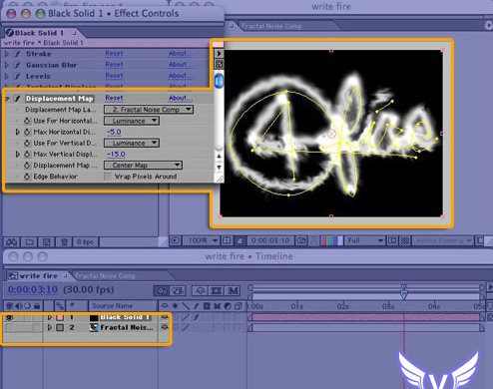Create a new composition icon in project panel

click(x=47, y=241)
